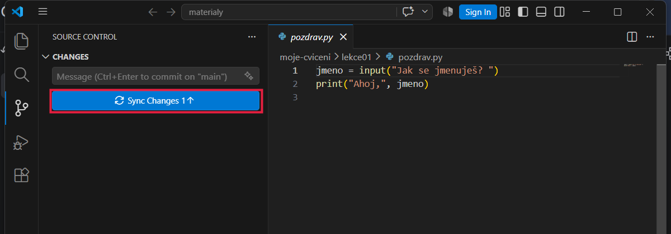
Task: Open Source Control more actions menu
Action: [252, 37]
